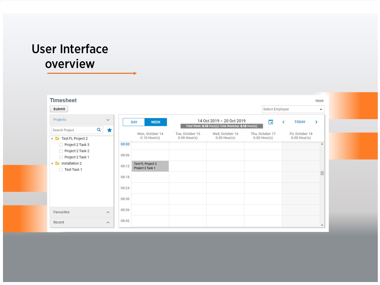
Task: Click the Installation 2 folder icon
Action: pyautogui.click(x=57, y=163)
